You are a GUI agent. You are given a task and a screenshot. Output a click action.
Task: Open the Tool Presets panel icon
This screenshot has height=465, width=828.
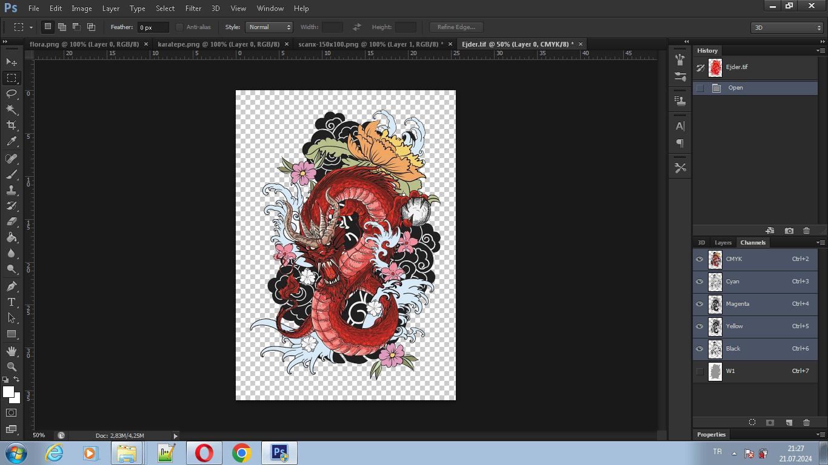point(680,168)
